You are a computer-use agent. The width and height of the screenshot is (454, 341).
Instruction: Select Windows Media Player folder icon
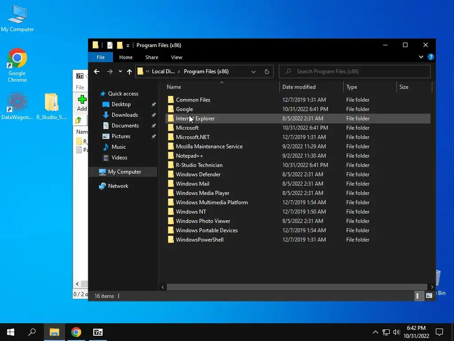(171, 193)
